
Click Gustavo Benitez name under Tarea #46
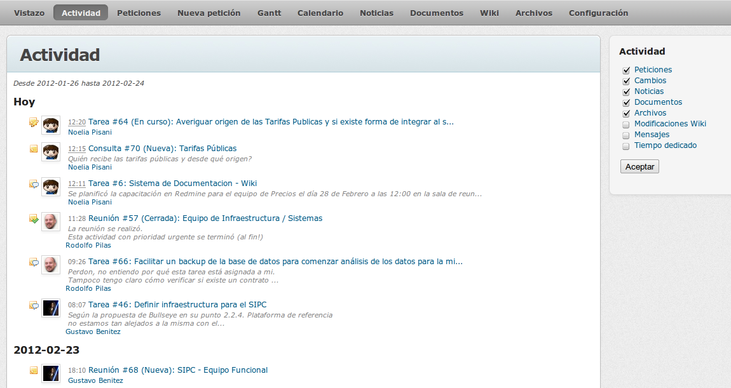point(93,332)
